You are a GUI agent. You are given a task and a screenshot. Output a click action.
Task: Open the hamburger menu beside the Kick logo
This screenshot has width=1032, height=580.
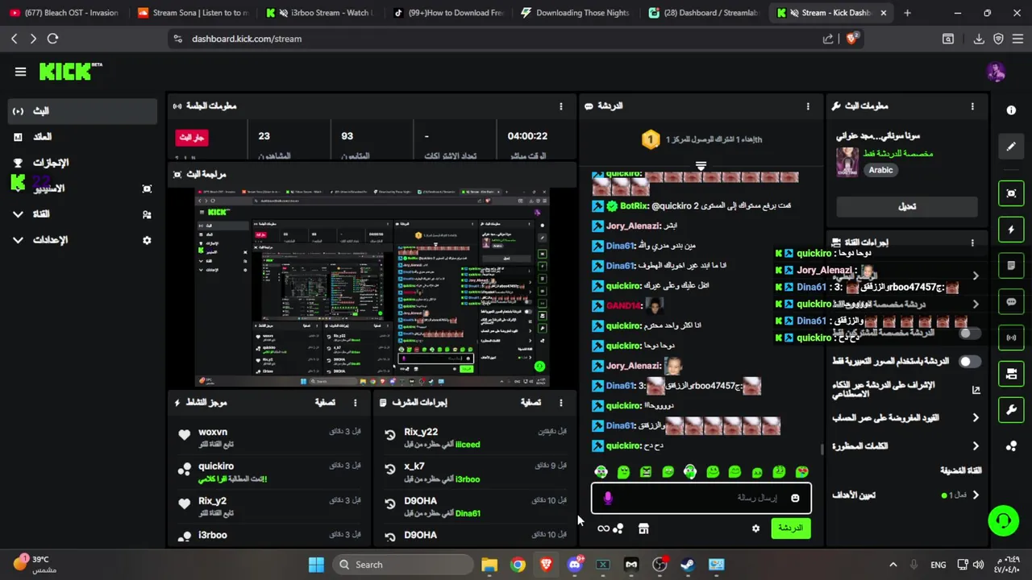click(20, 72)
